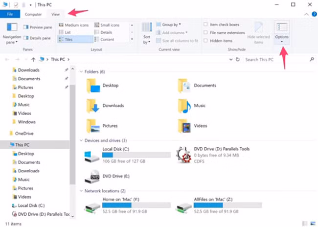Enable File name extensions checkbox
318x227 pixels.
(x=205, y=32)
